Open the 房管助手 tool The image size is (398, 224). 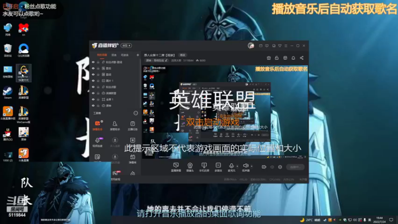pyautogui.click(x=115, y=126)
